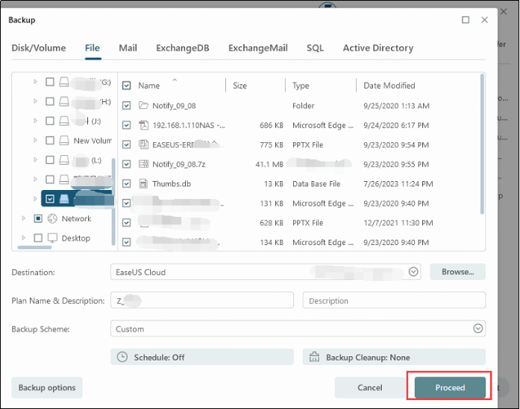Viewport: 520px width, 409px height.
Task: Click the Network globe icon in tree
Action: 53,219
